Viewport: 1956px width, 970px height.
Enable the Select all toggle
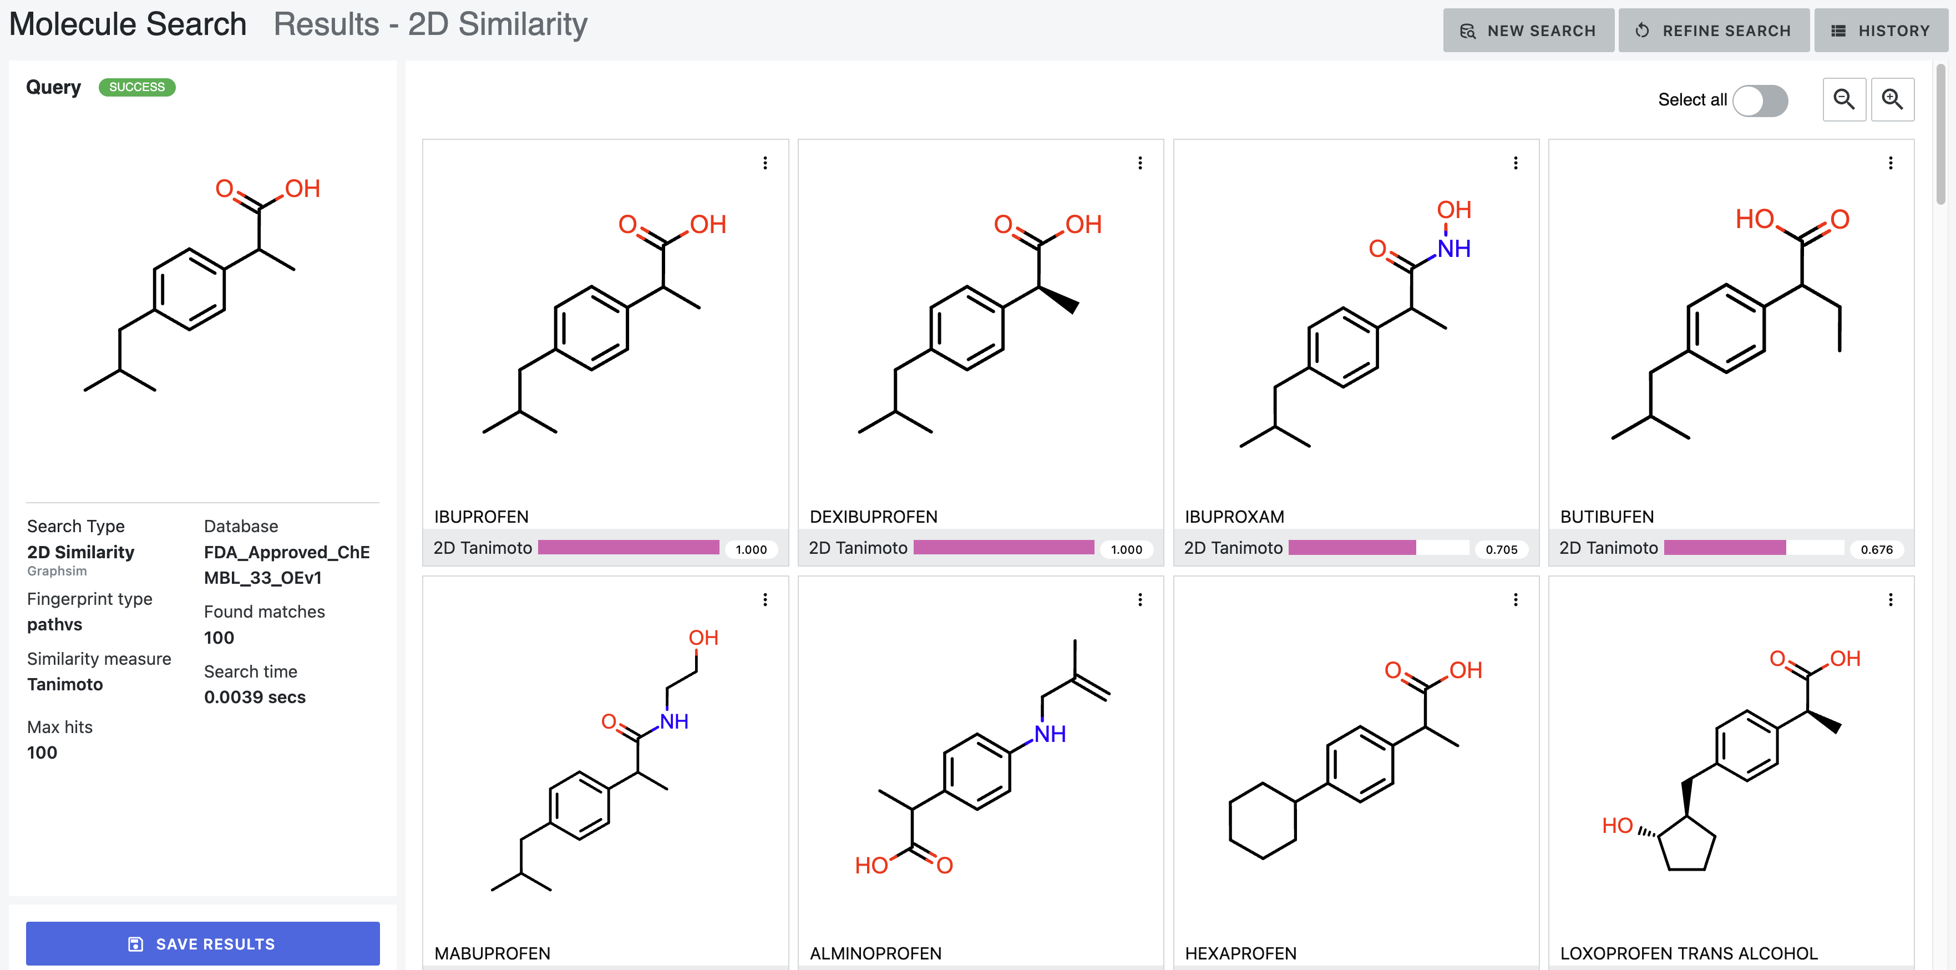point(1760,99)
